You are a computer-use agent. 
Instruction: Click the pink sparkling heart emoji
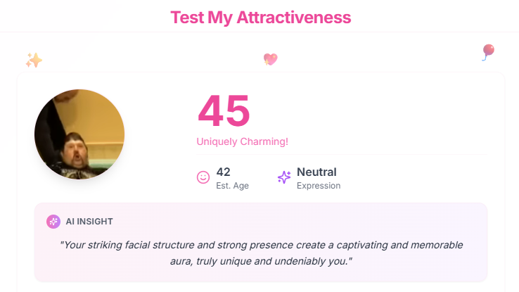pyautogui.click(x=270, y=59)
